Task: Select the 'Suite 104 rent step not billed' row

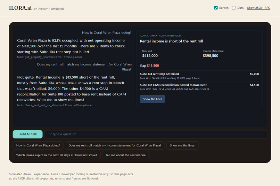Action: (199, 76)
